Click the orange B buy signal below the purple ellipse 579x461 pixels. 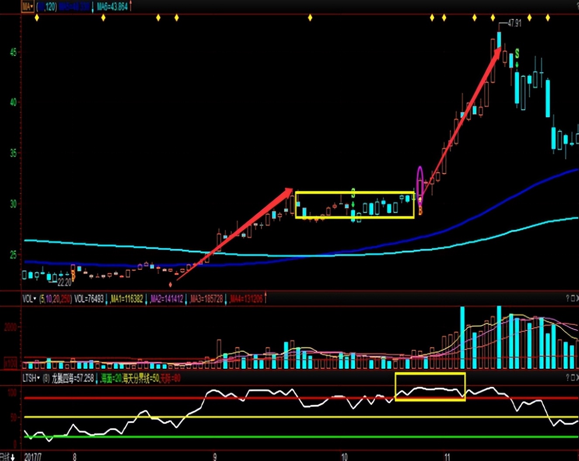(420, 211)
